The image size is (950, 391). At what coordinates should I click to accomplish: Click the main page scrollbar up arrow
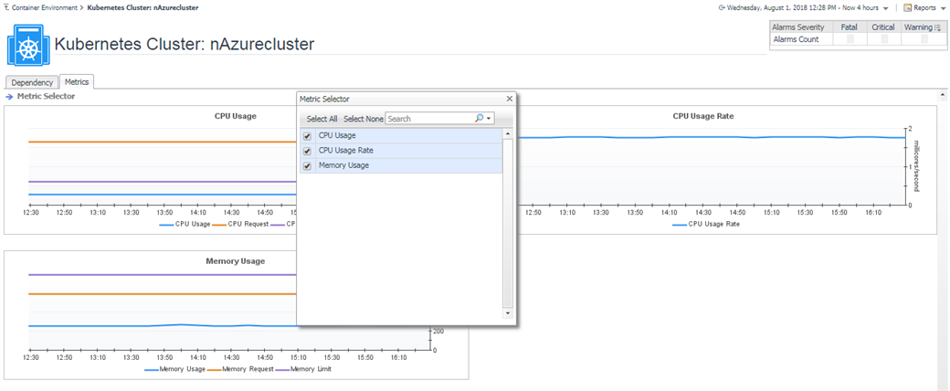coord(943,96)
